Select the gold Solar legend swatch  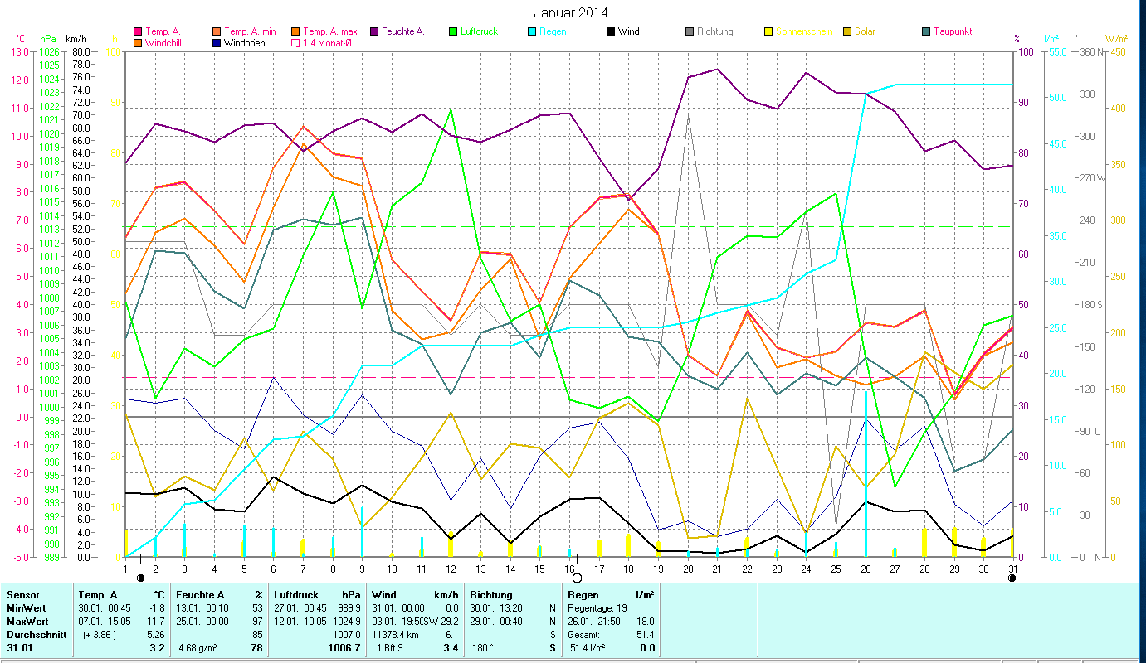tap(847, 31)
